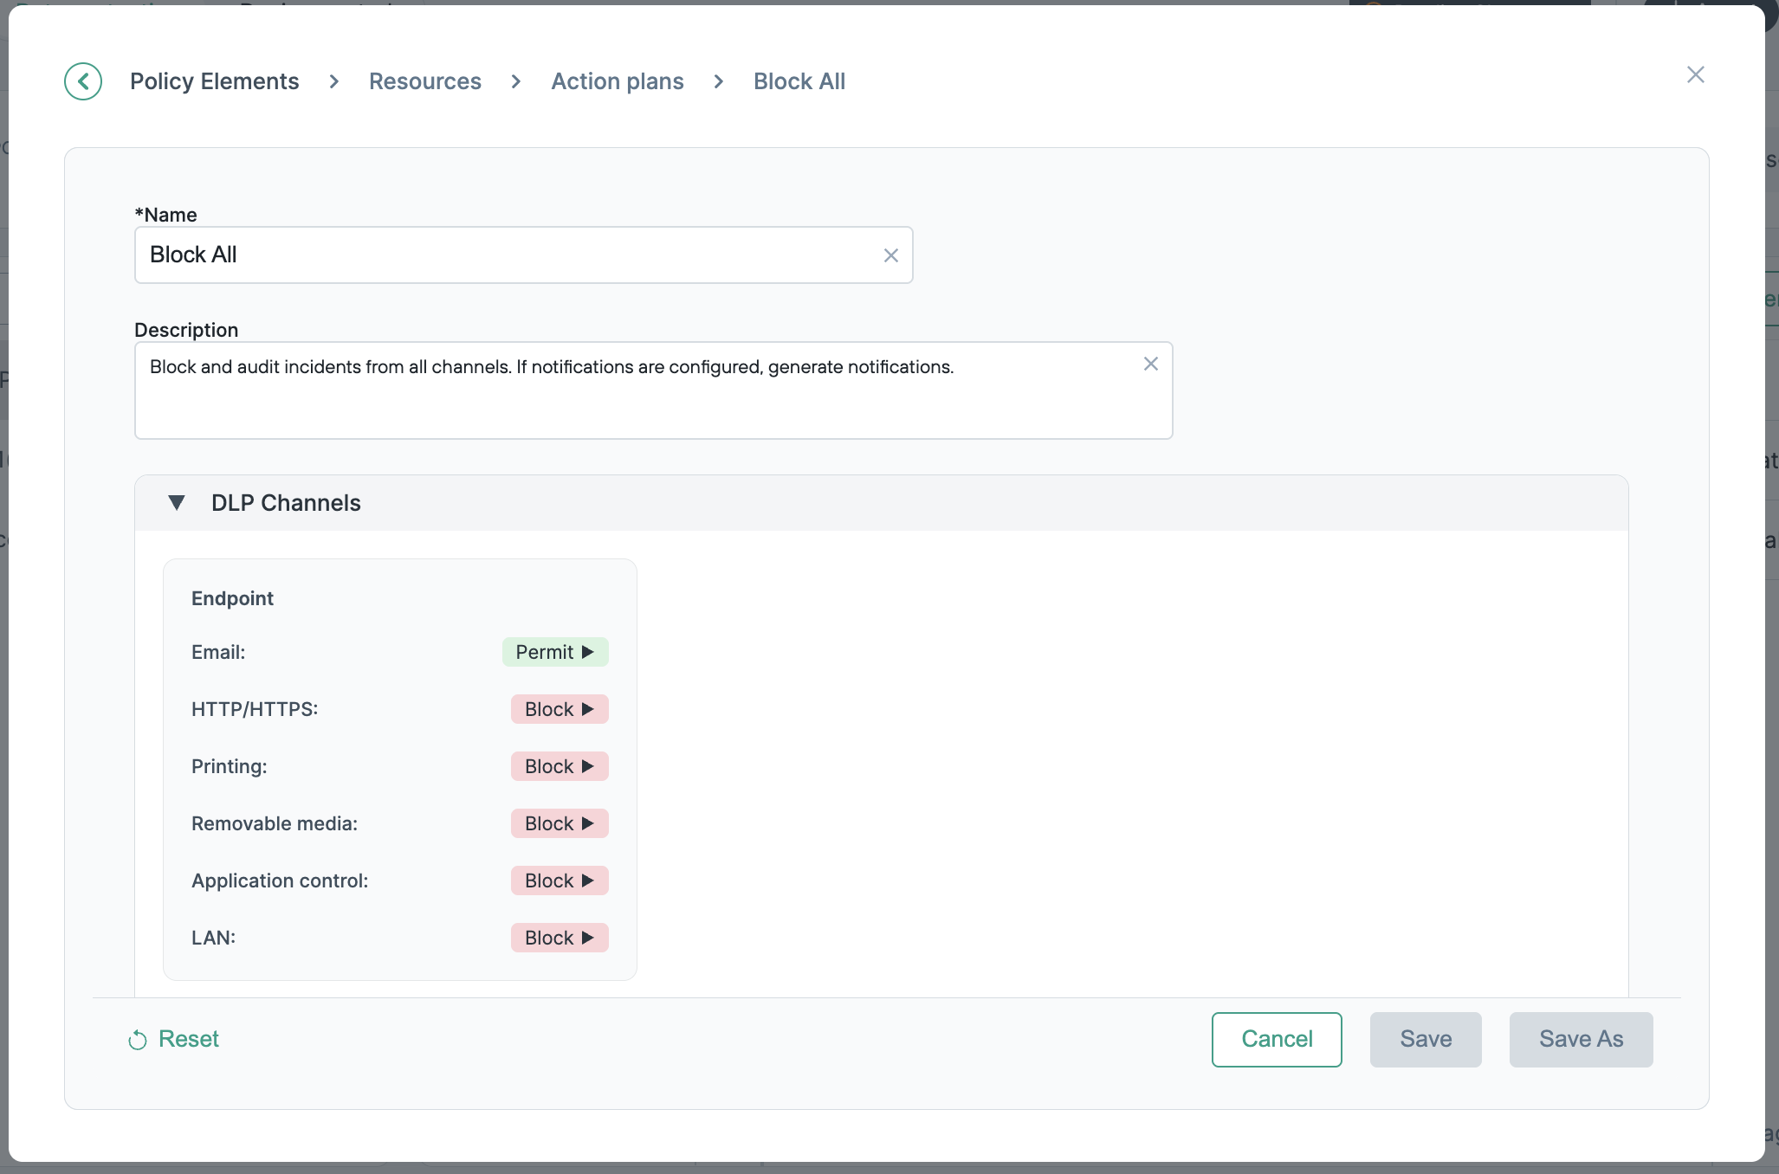Click the Save As button
1779x1174 pixels.
click(x=1580, y=1039)
